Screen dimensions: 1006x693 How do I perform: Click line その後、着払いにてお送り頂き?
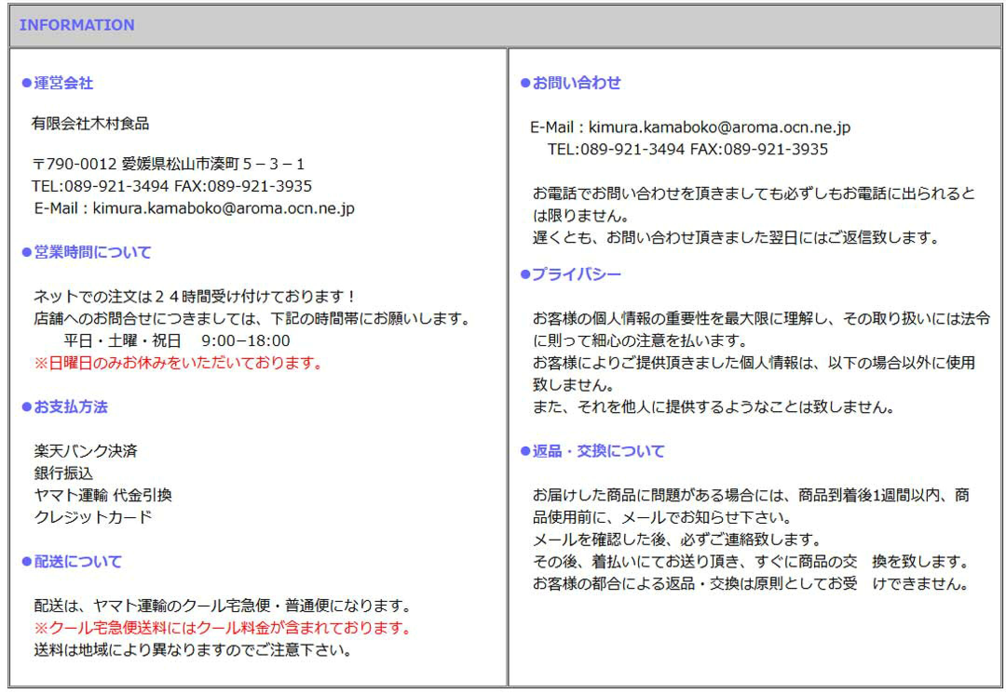(752, 561)
